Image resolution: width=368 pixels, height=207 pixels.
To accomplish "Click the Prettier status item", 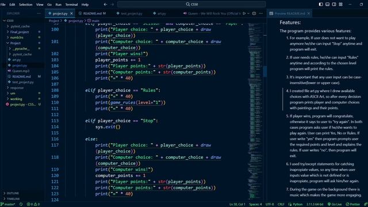I will click(x=352, y=205).
